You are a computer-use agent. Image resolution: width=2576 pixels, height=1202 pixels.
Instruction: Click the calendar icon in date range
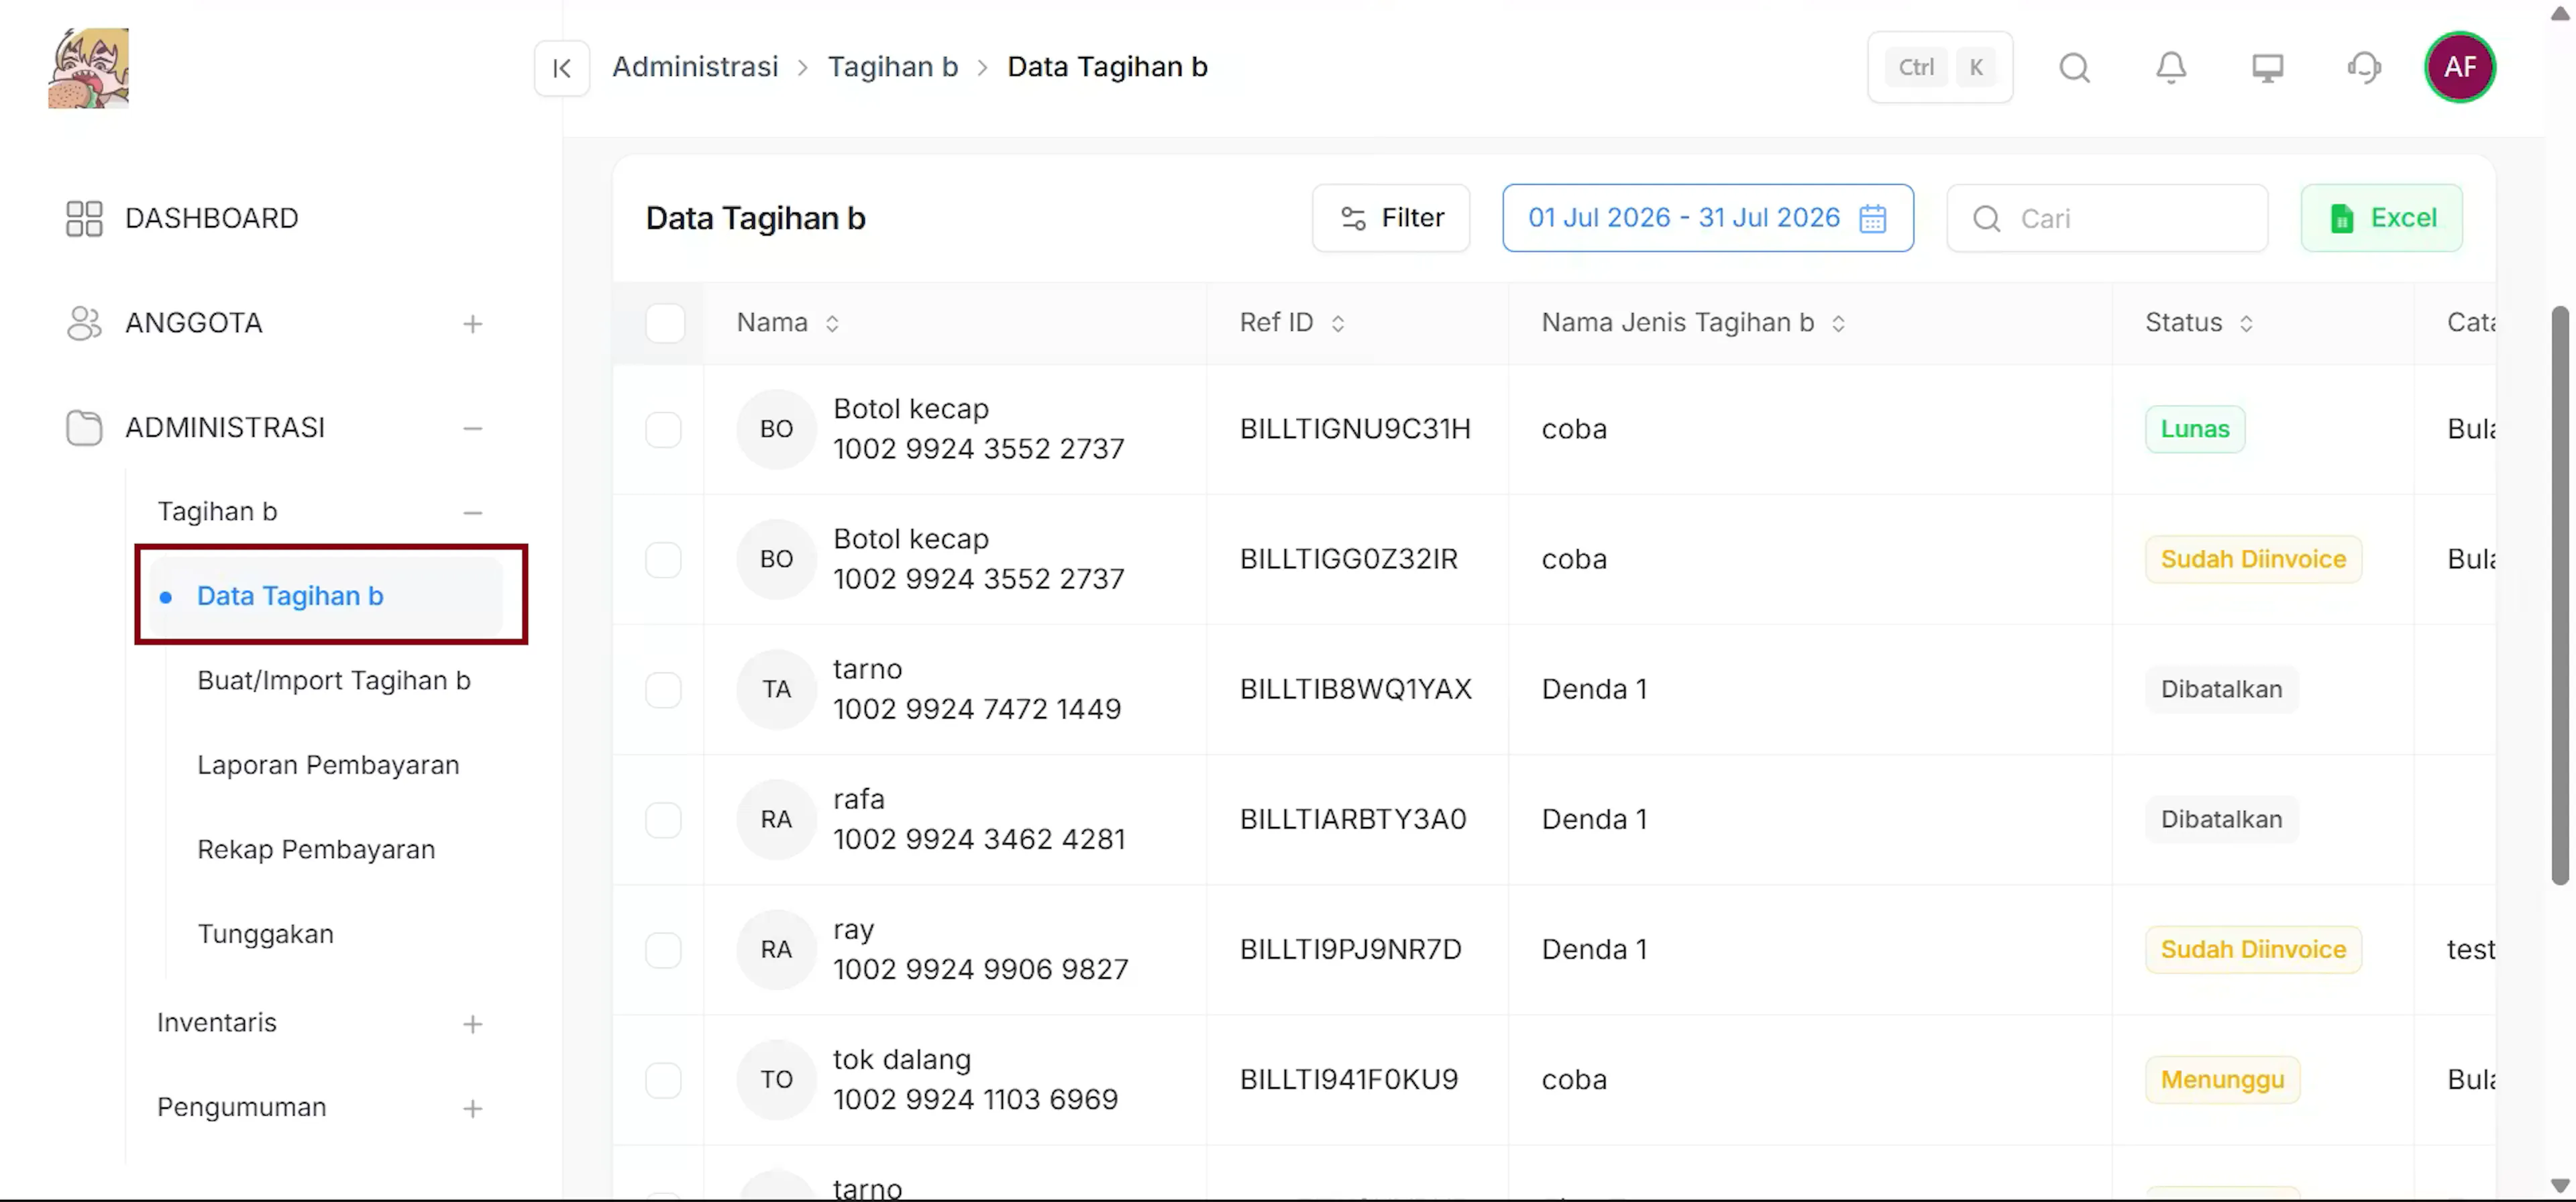tap(1872, 218)
